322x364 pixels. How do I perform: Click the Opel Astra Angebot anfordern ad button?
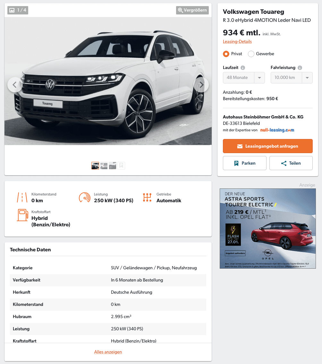(235, 253)
